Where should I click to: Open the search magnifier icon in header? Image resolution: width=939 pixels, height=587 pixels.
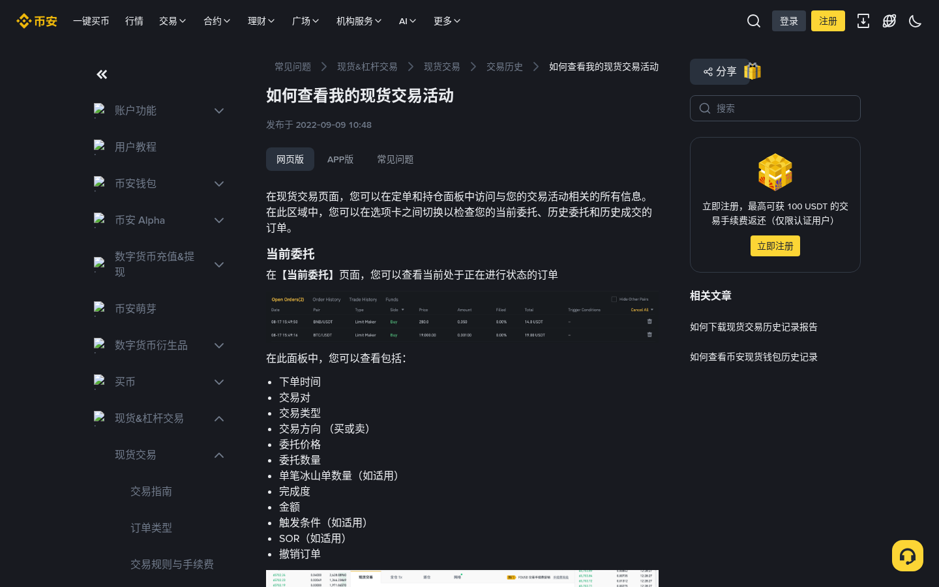coord(754,21)
